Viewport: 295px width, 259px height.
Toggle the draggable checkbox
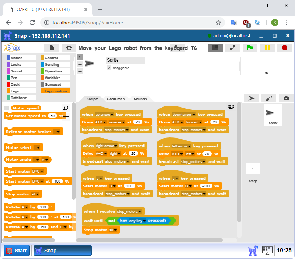click(109, 68)
